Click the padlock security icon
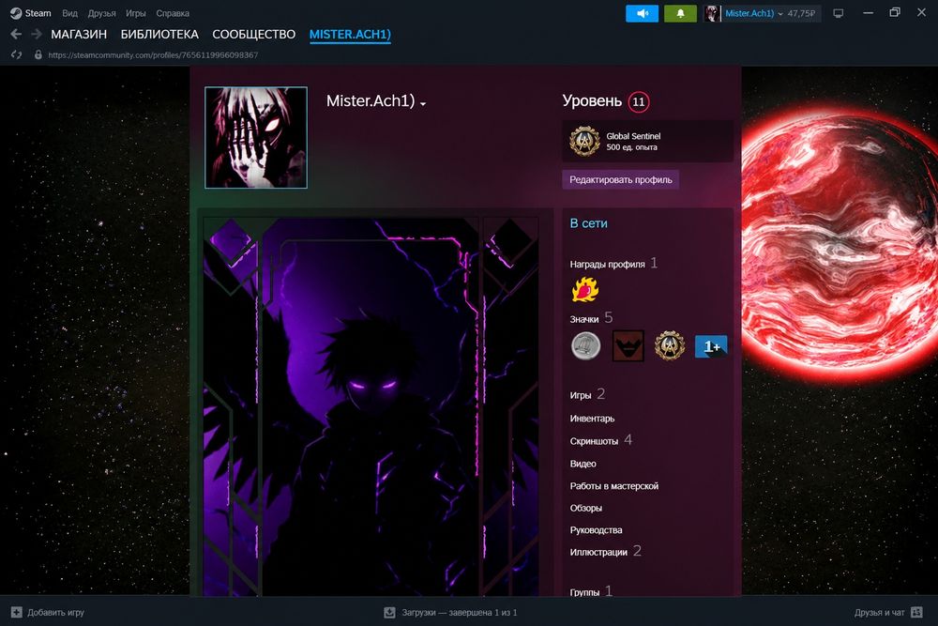Image resolution: width=938 pixels, height=626 pixels. [38, 54]
